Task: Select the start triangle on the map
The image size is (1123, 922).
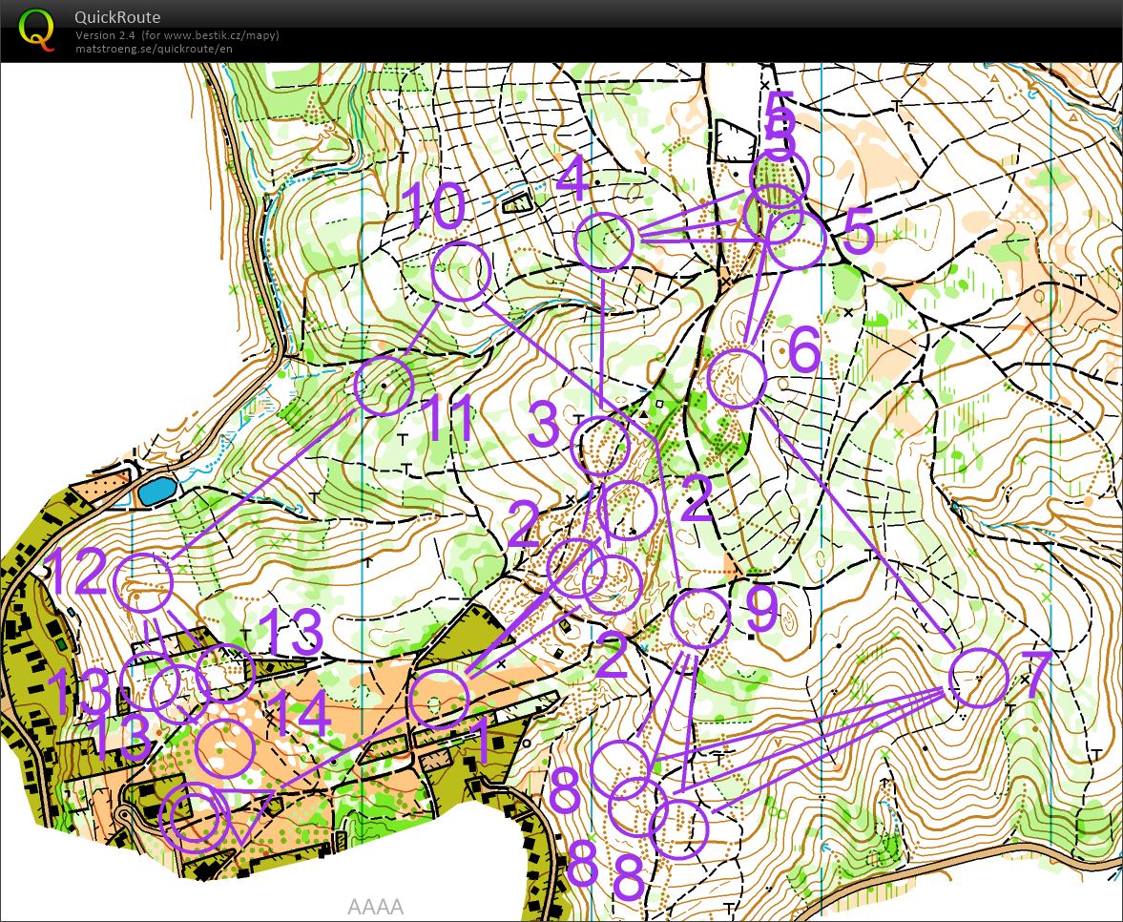Action: click(251, 814)
